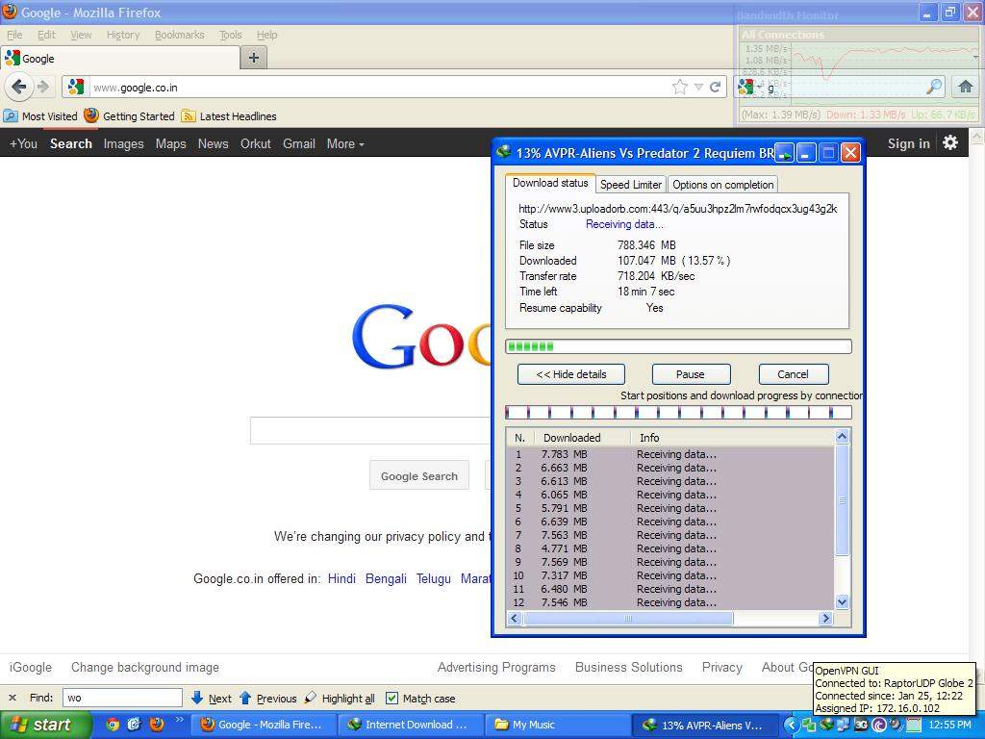Click Most Visited bookmark folder
Screen dimensions: 985x739
(x=40, y=116)
